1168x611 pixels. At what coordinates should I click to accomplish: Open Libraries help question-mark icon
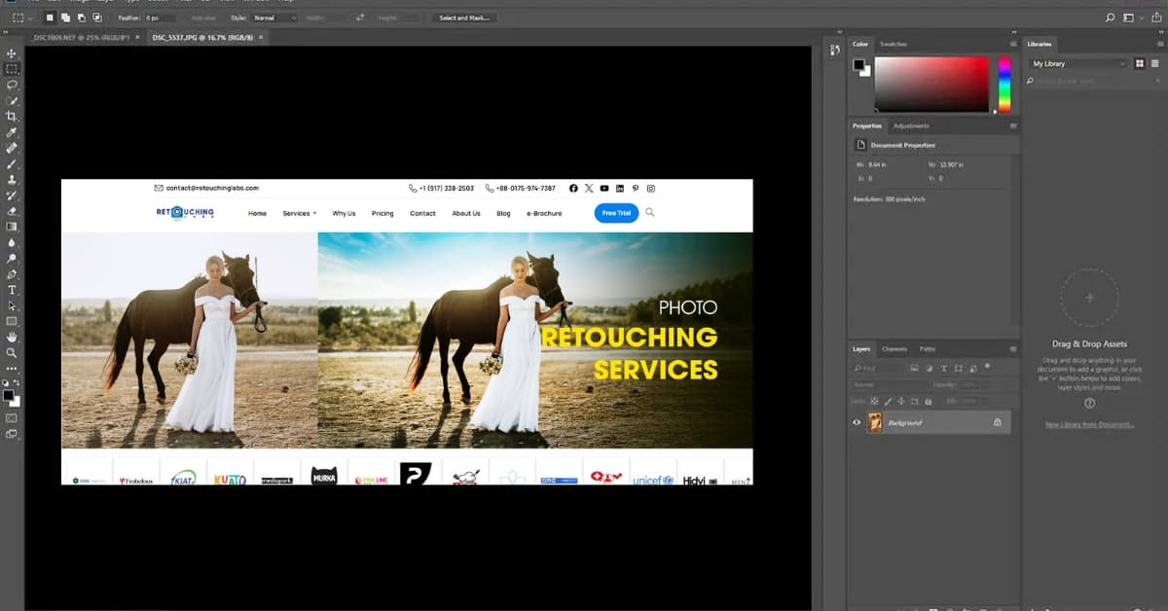1089,403
